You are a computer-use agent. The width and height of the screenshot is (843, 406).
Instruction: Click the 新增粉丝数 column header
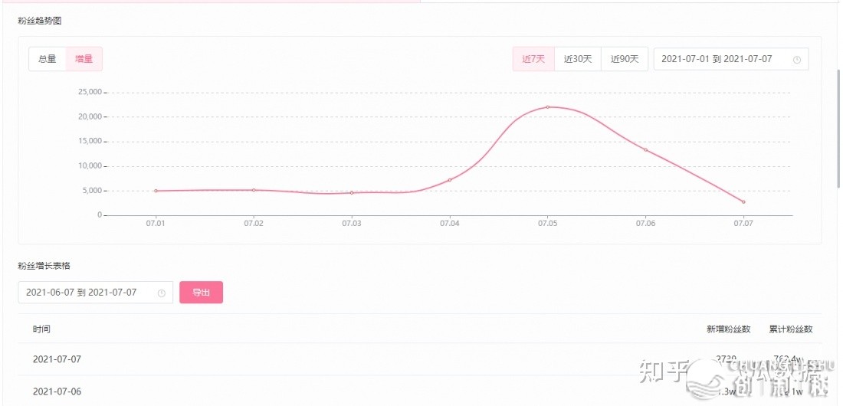727,329
